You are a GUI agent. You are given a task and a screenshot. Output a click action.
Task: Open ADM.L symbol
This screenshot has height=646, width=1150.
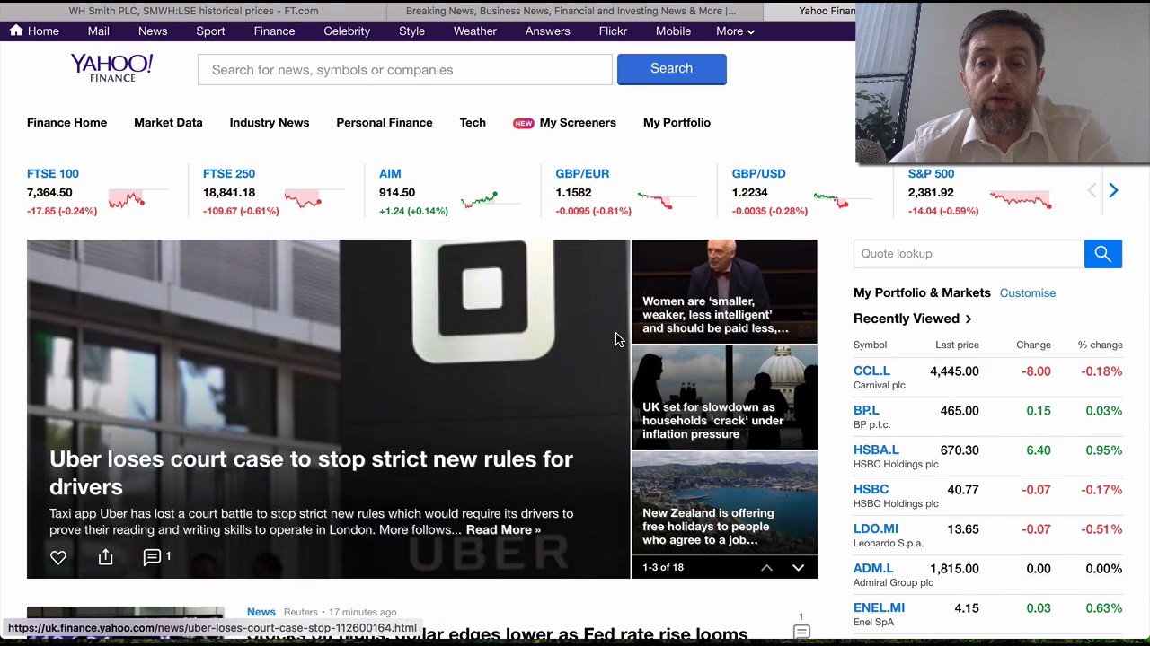[x=873, y=569]
